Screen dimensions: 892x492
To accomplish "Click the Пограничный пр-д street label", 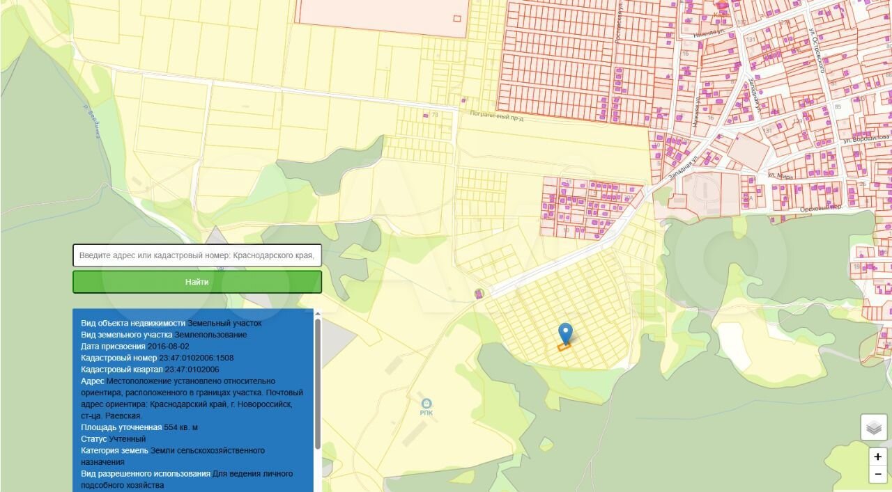I will [496, 116].
